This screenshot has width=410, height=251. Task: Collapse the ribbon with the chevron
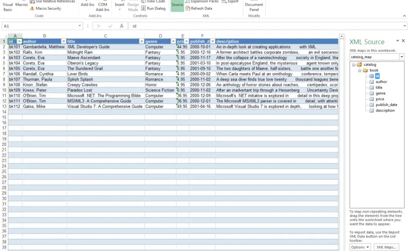pos(404,16)
